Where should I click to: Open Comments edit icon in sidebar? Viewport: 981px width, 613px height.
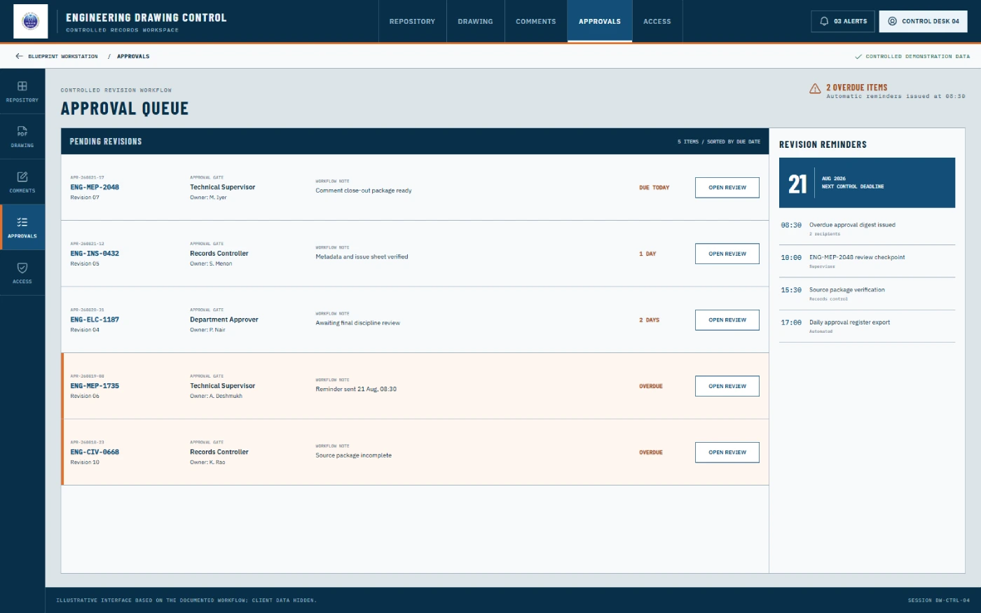22,177
